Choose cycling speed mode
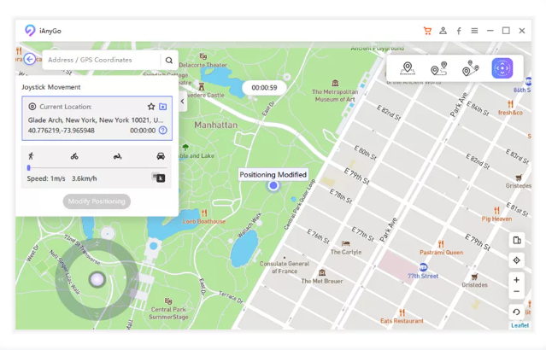Image resolution: width=546 pixels, height=350 pixels. click(74, 156)
